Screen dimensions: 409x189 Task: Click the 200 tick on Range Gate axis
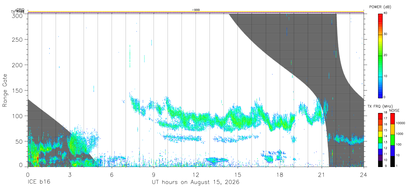[x=17, y=65]
